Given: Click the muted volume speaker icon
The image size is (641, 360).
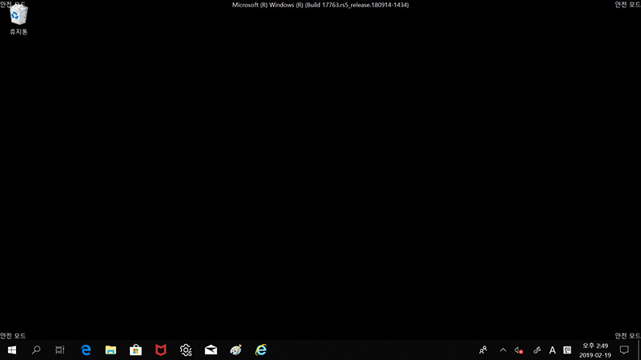Looking at the screenshot, I should click(x=519, y=350).
